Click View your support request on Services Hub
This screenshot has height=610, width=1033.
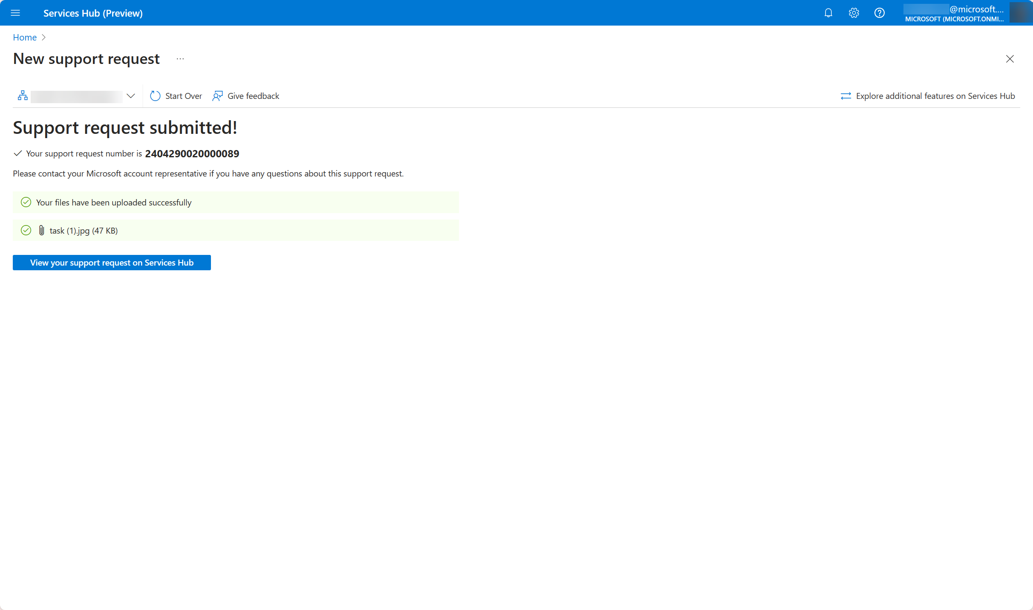click(x=112, y=262)
